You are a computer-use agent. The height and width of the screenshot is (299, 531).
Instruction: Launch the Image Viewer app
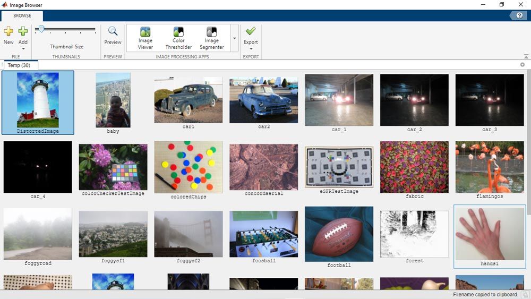145,32
